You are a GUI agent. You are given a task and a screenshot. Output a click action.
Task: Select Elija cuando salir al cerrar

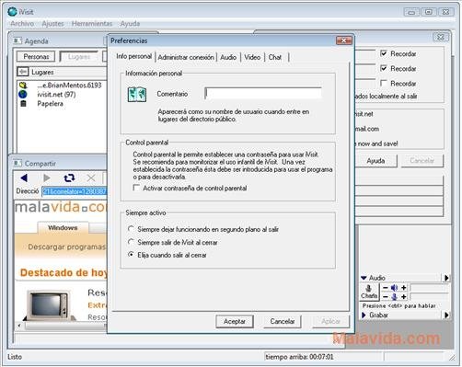(131, 255)
